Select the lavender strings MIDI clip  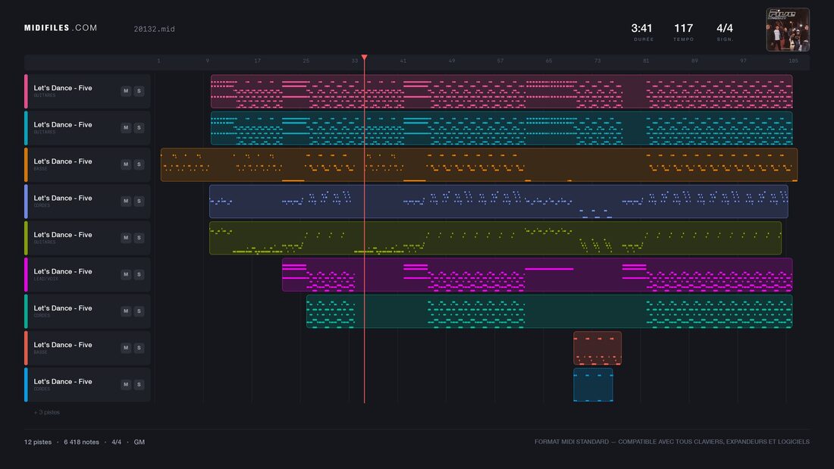[498, 202]
